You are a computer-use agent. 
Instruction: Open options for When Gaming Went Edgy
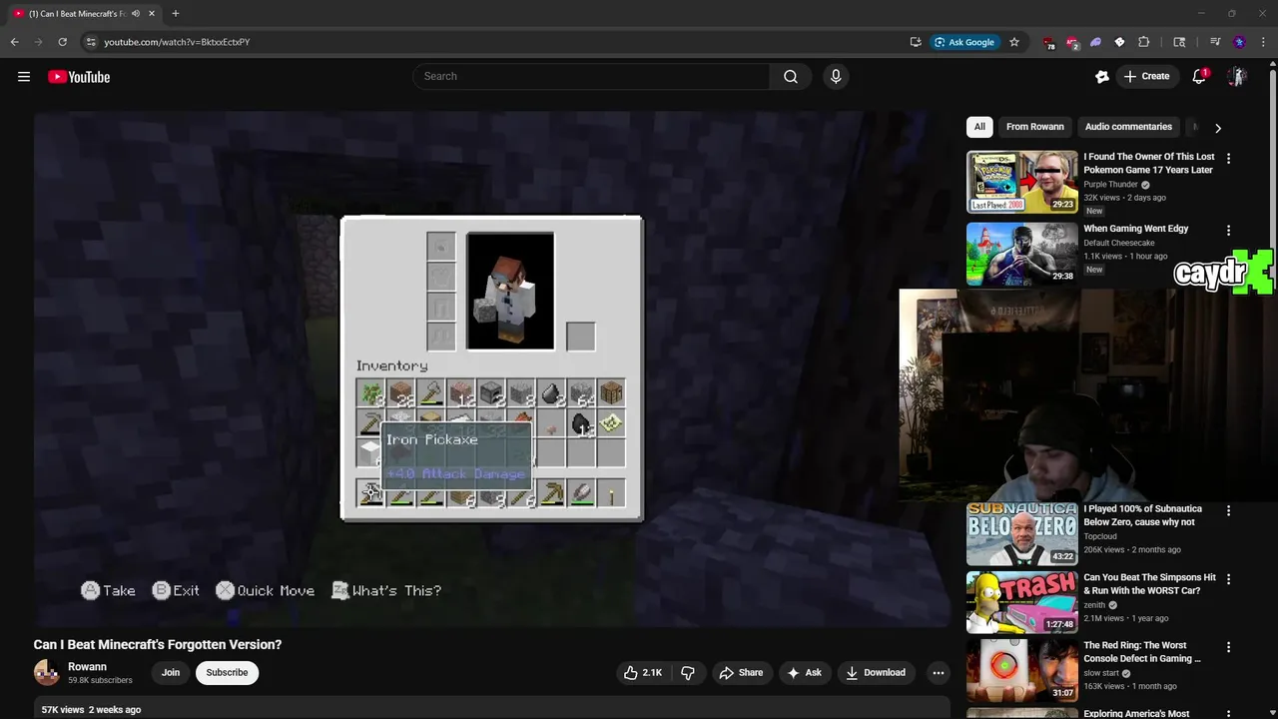click(1228, 231)
